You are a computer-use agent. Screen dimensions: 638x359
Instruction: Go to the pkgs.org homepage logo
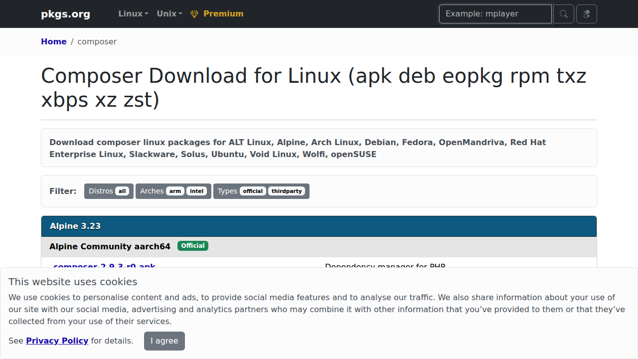coord(65,14)
